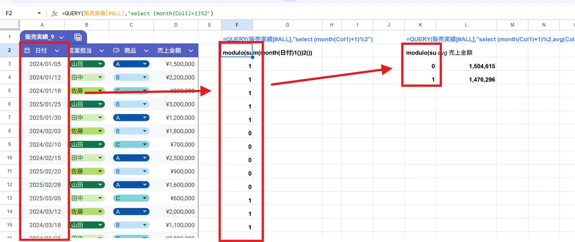Screen dimensions: 575x242
Task: Click the calendar icon in the 日付 header
Action: [27, 50]
